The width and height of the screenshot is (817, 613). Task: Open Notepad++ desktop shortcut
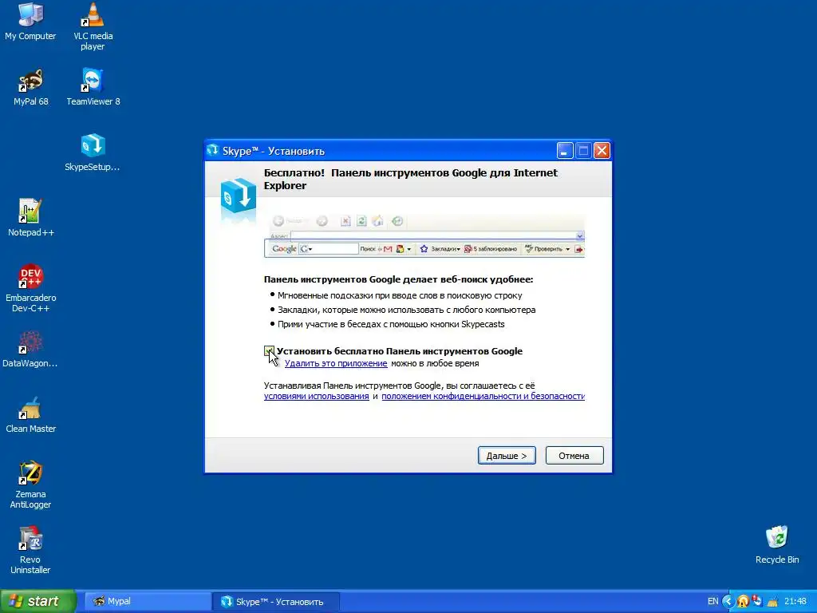[30, 217]
